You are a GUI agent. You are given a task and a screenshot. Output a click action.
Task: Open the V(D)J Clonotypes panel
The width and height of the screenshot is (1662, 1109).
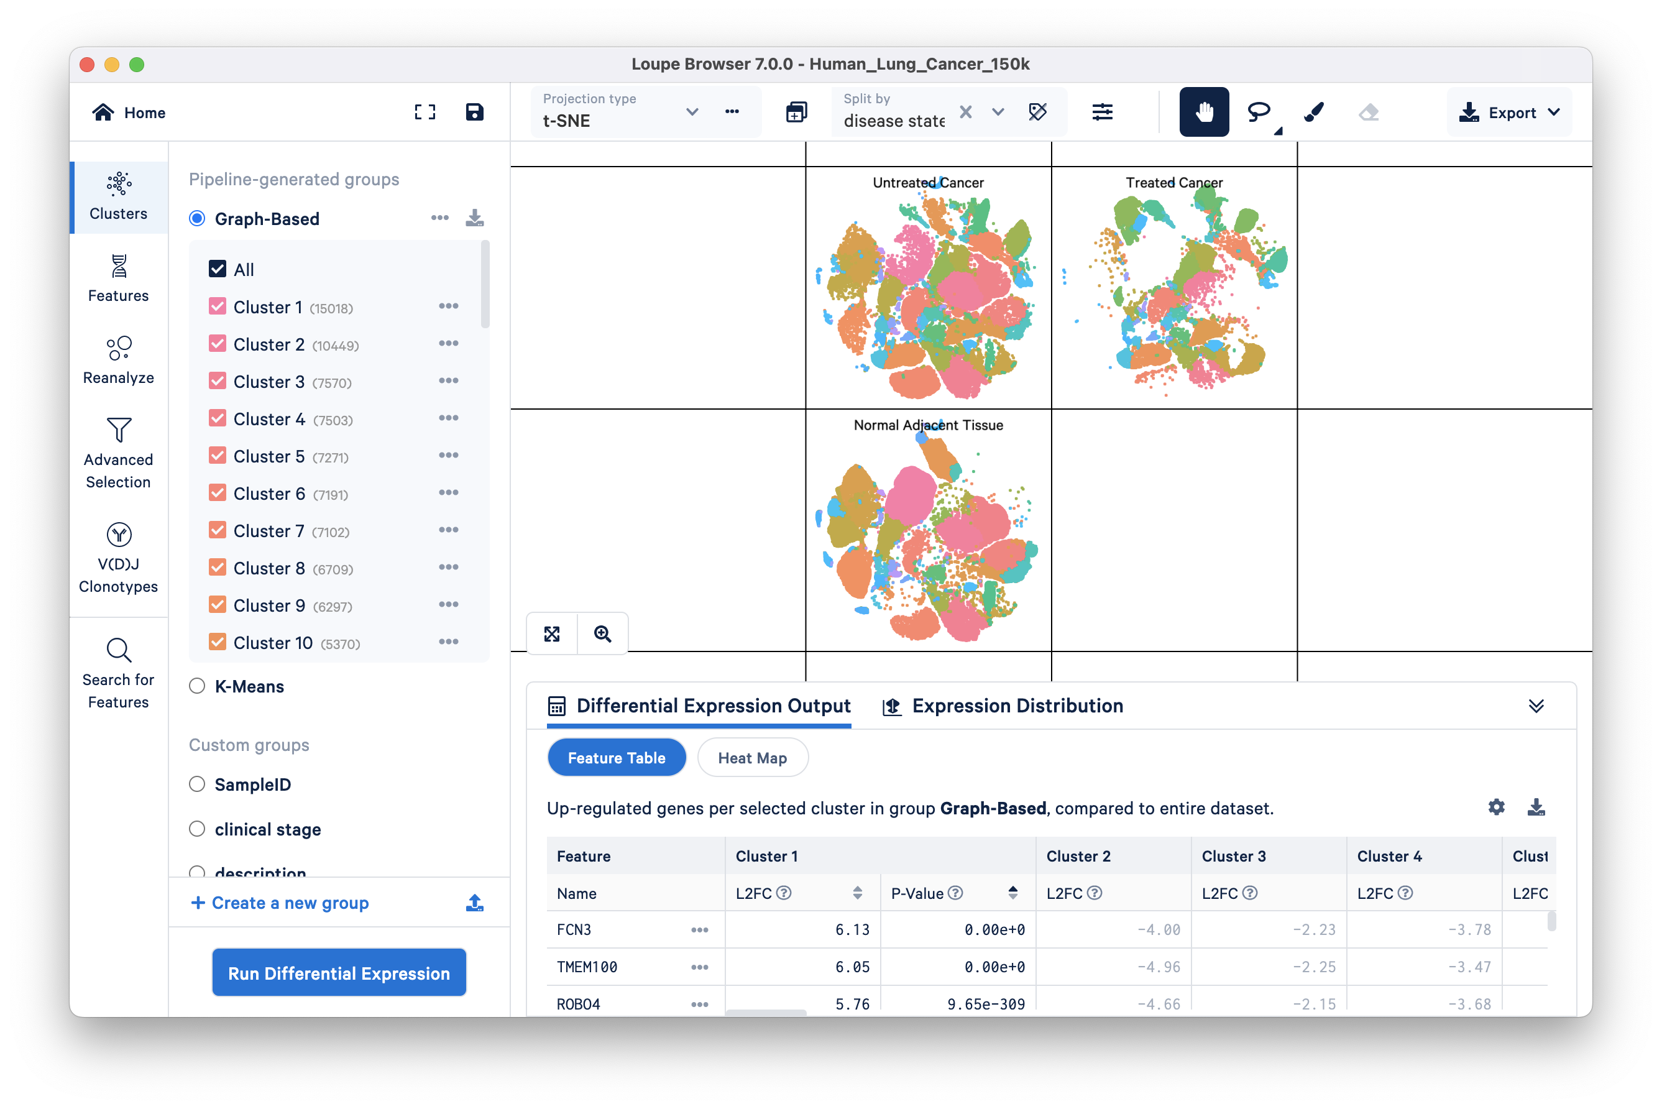pos(119,558)
